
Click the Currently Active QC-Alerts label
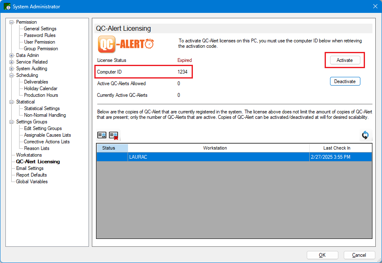pos(122,95)
